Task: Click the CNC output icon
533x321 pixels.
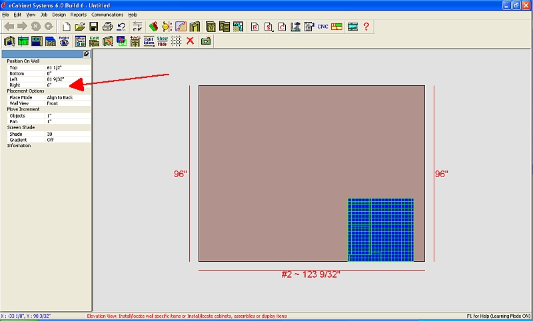Action: point(322,27)
